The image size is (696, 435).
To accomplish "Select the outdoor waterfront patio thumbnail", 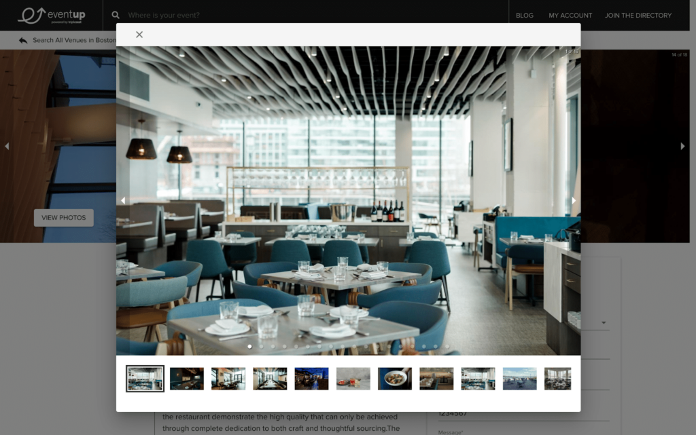I will [520, 379].
